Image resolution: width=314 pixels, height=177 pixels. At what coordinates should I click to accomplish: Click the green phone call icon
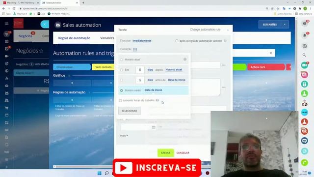click(304, 162)
